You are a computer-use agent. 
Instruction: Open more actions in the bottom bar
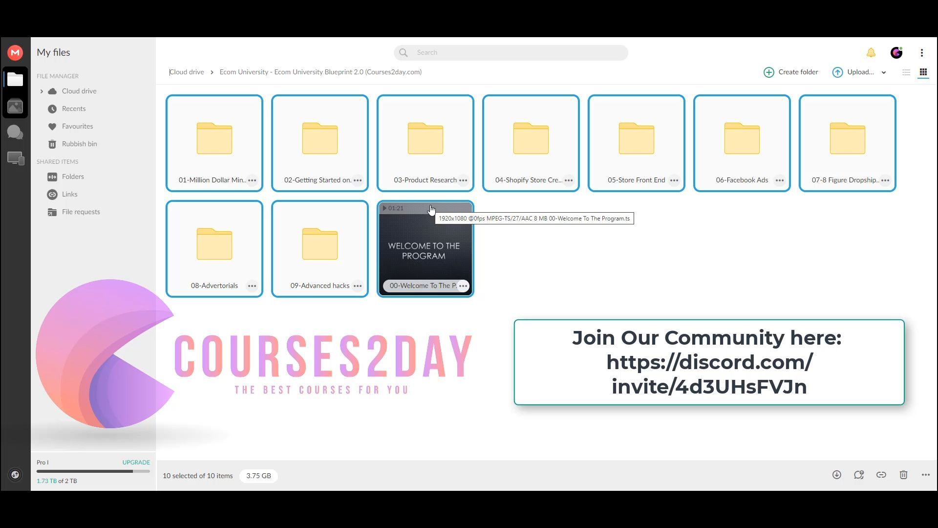[926, 475]
